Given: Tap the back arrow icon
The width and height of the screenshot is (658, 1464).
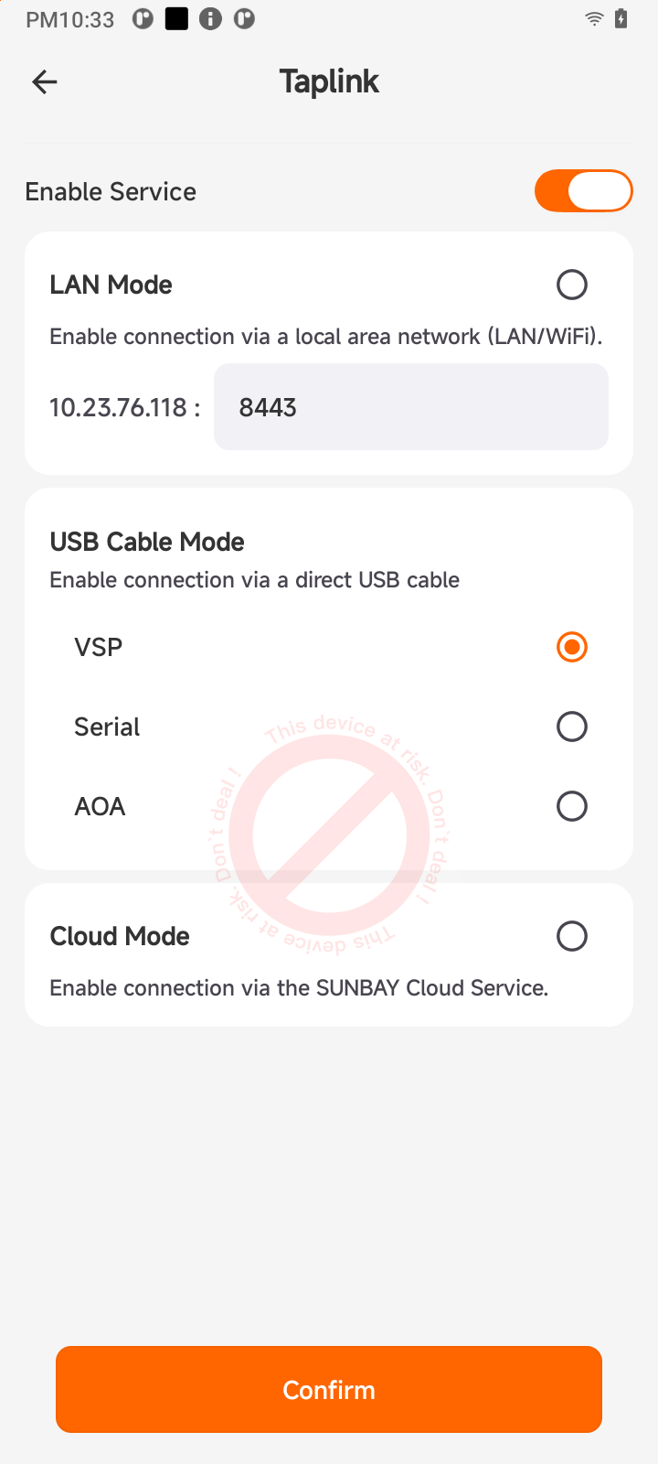Looking at the screenshot, I should [x=45, y=82].
